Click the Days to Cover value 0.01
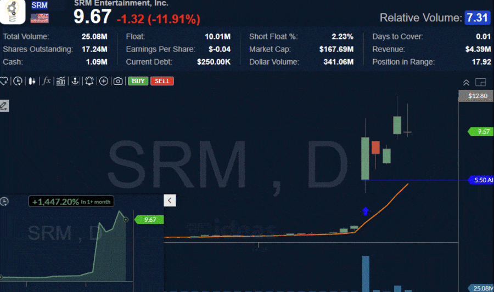 click(483, 37)
